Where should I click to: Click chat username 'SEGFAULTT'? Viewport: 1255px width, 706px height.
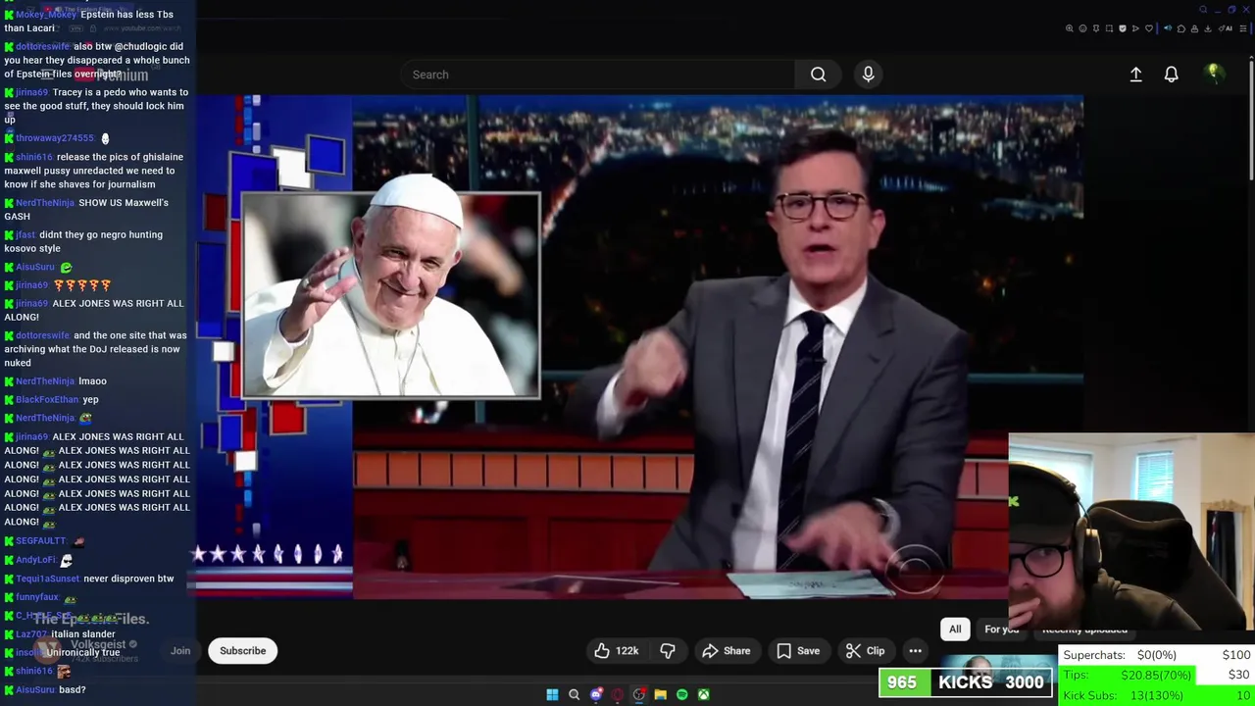click(41, 541)
